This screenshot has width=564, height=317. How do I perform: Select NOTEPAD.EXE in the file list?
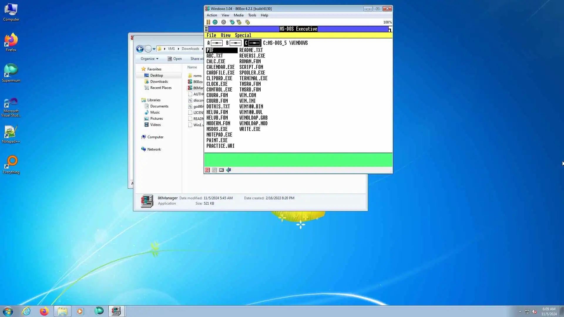point(219,135)
